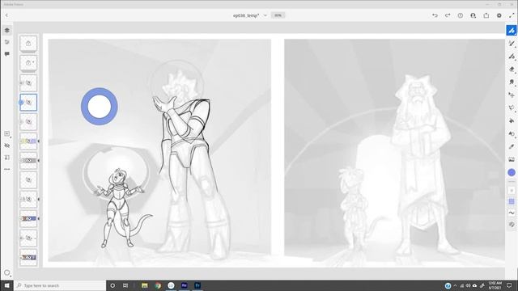Enter full screen mode with arrows icon
Screen dimensions: 518x291
point(512,15)
